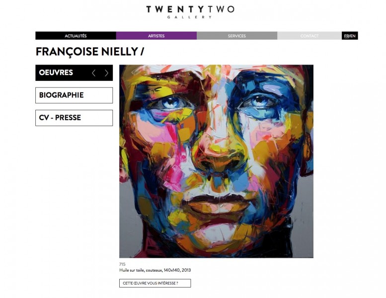
Task: Click the 'Gallery' subtitle under the logo
Action: tap(190, 17)
